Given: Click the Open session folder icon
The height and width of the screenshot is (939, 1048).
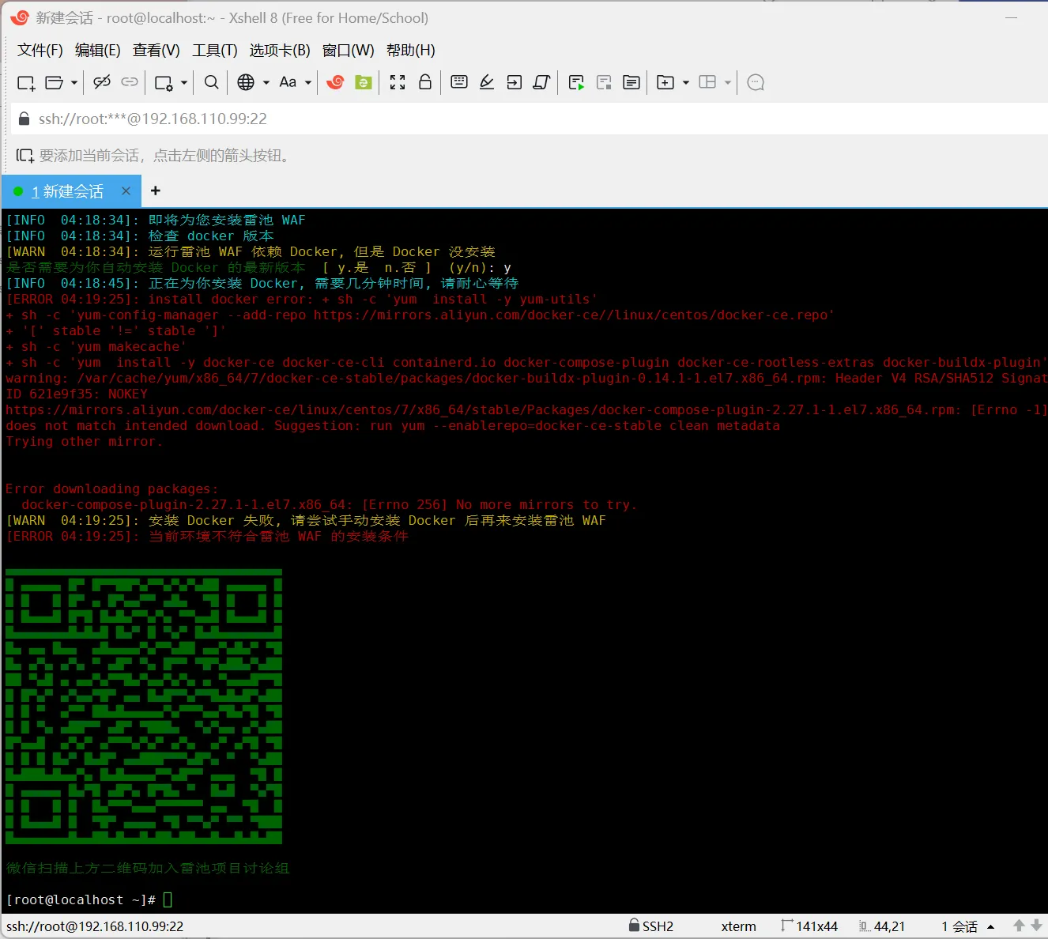Looking at the screenshot, I should (x=55, y=82).
